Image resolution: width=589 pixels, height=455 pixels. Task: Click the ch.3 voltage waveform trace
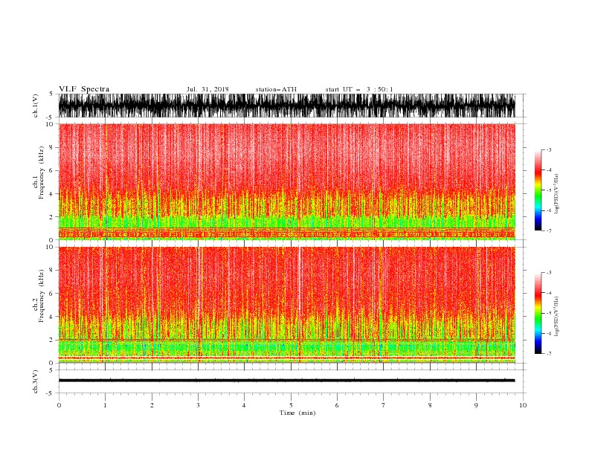pyautogui.click(x=287, y=381)
